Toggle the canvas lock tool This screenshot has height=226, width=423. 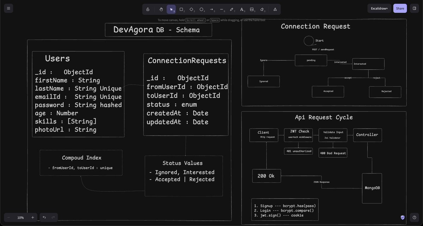tap(148, 9)
